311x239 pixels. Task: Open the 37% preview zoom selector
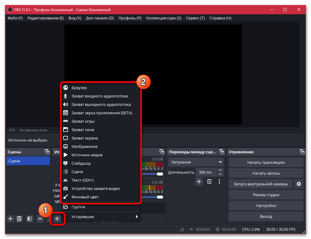12,130
